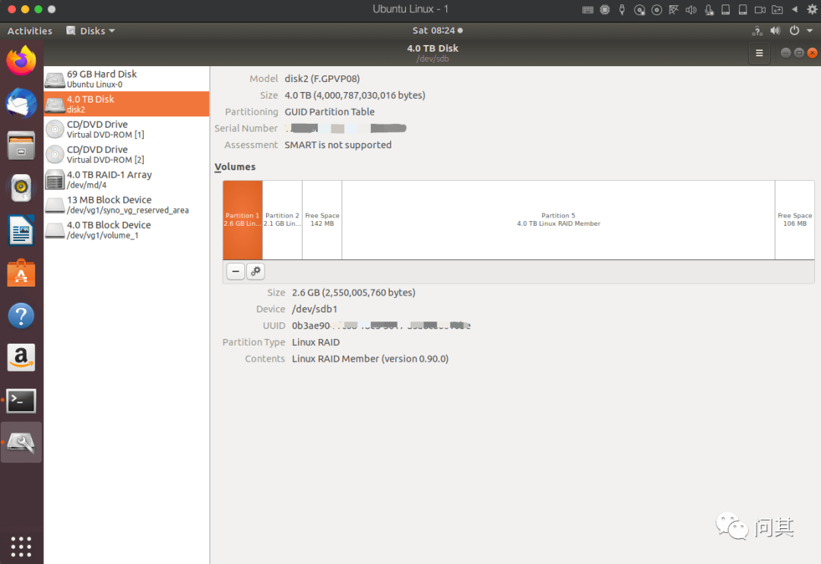This screenshot has height=564, width=821.
Task: Open Rhythmbox music player in dock
Action: point(21,188)
